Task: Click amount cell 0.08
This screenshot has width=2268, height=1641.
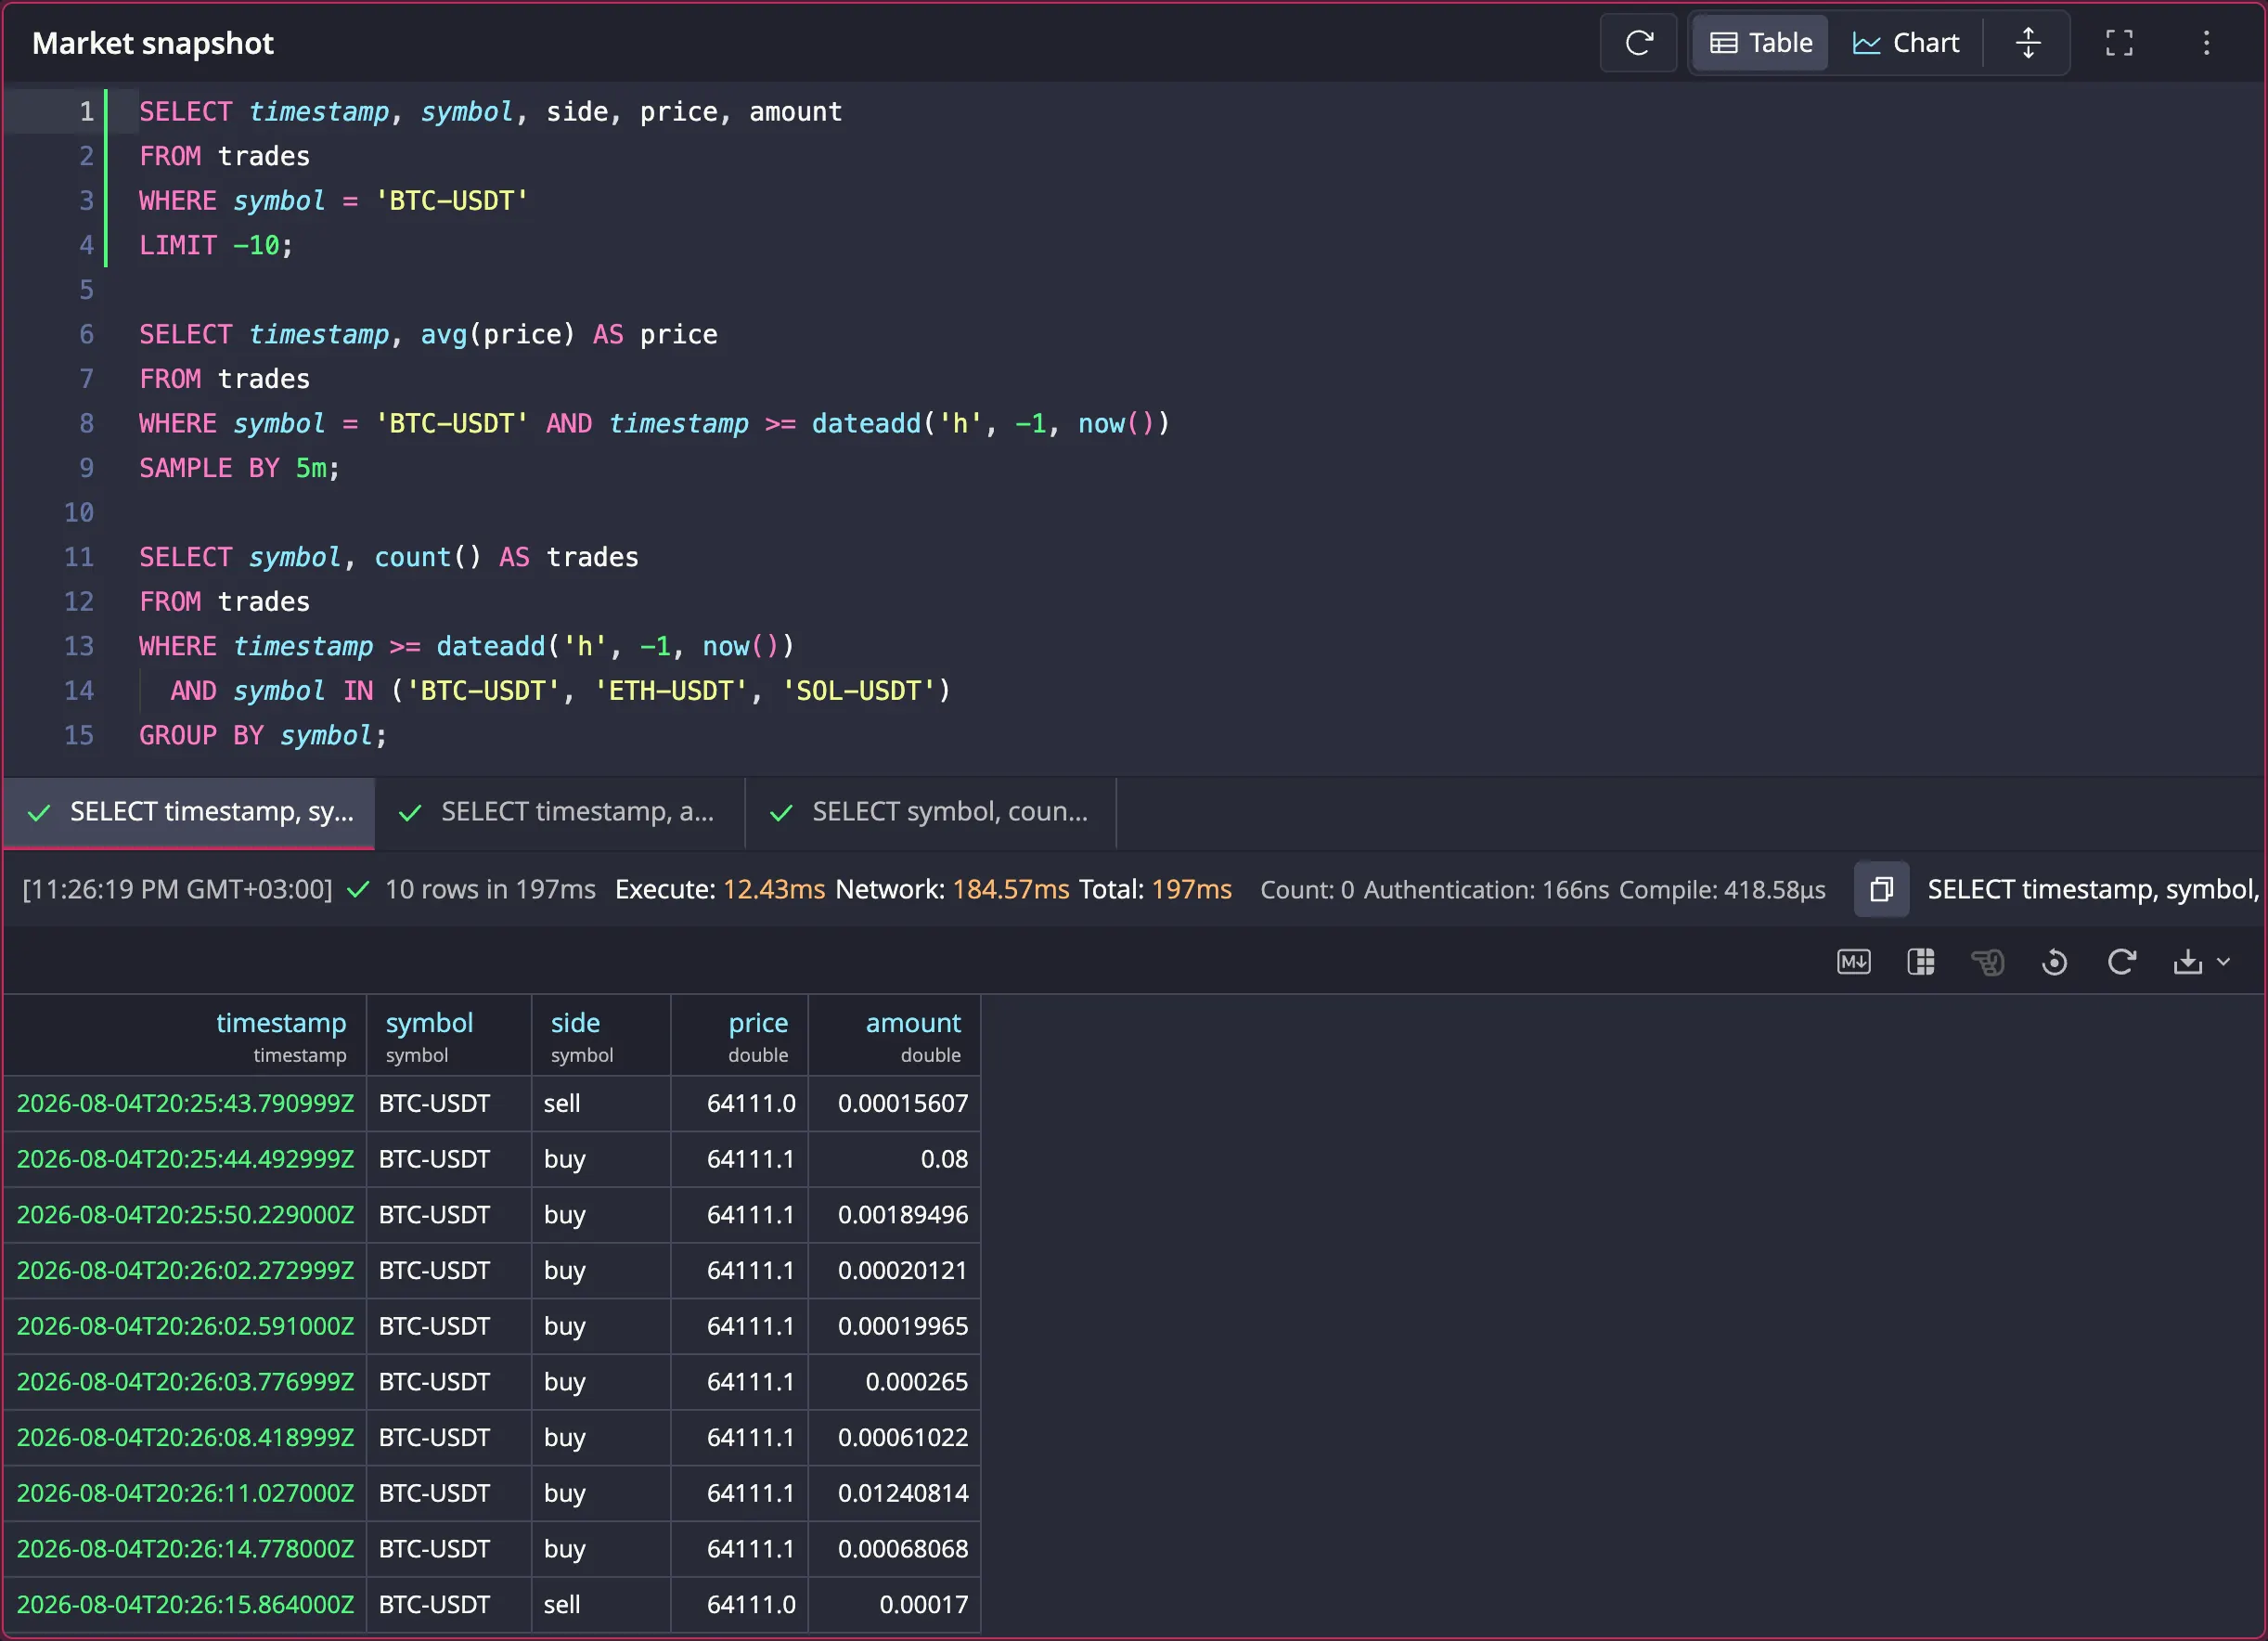Action: tap(894, 1160)
